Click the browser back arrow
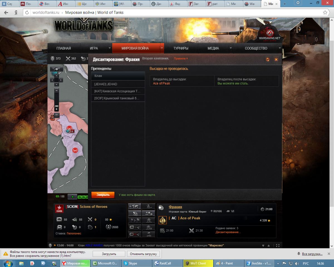 coord(6,13)
